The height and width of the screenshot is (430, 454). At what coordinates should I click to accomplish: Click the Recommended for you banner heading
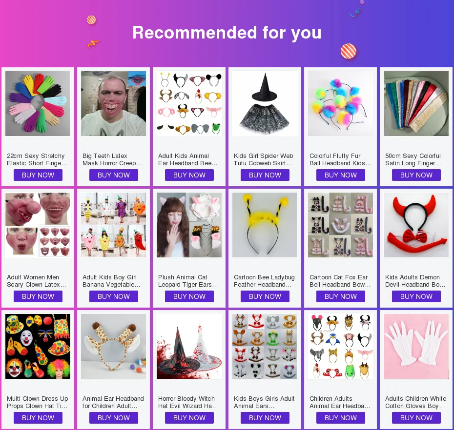click(x=227, y=32)
